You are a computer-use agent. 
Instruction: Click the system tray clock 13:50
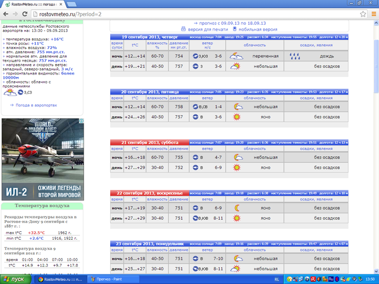tap(370, 279)
